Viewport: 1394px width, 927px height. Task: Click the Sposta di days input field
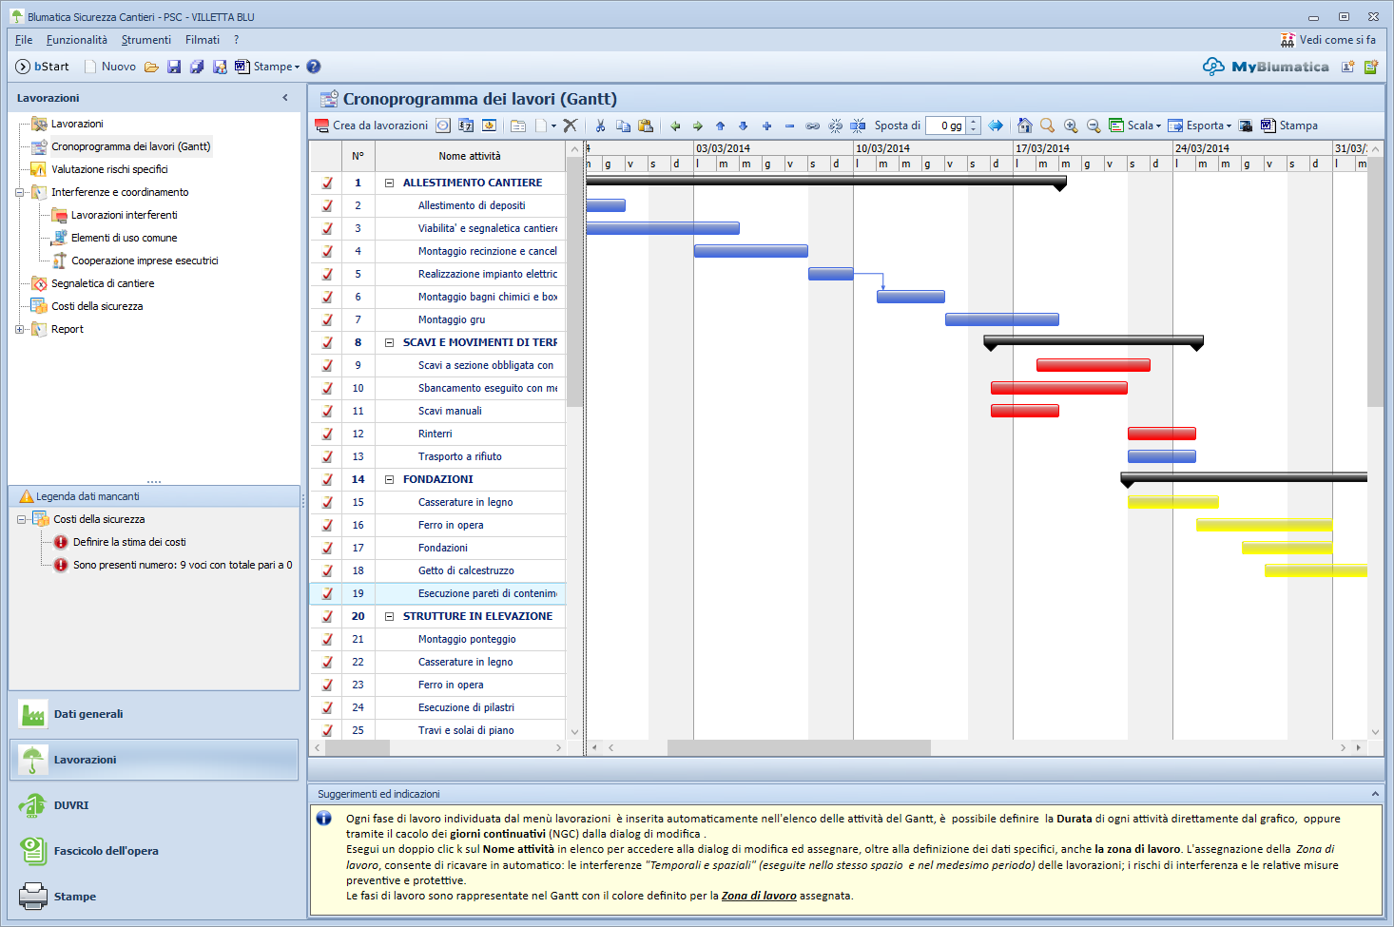pyautogui.click(x=947, y=126)
